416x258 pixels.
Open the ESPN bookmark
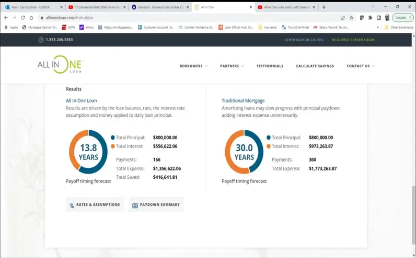[x=68, y=27]
